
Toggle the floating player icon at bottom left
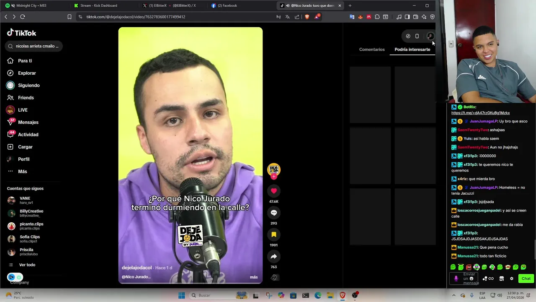(15, 277)
